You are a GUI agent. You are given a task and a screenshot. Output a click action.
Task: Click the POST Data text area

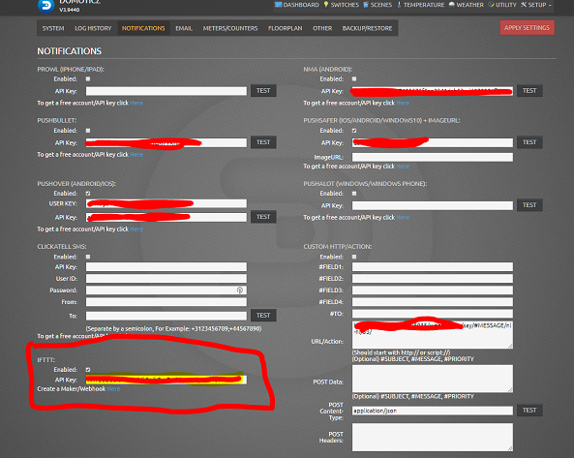433,379
